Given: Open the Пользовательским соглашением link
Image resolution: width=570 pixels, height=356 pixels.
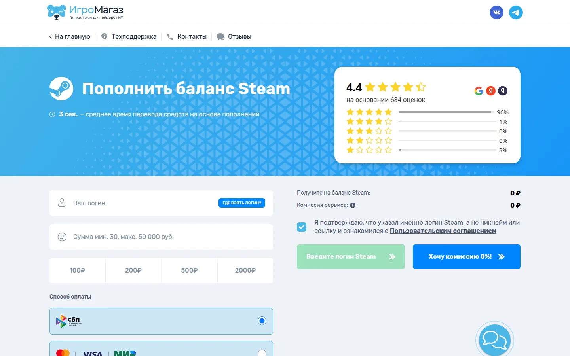Looking at the screenshot, I should tap(443, 231).
